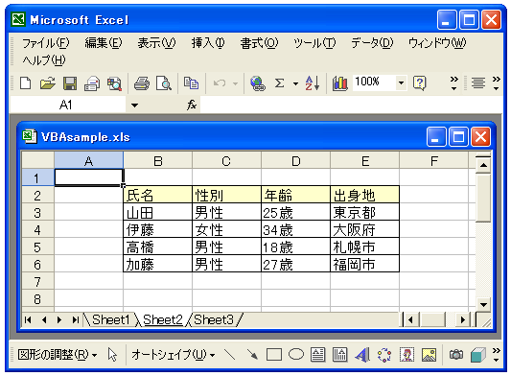Jump to first sheet tab arrow
The image size is (511, 376).
point(28,320)
